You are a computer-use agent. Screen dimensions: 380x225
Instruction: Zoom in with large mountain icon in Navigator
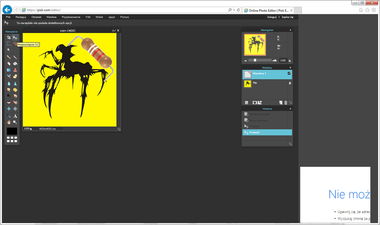pyautogui.click(x=275, y=60)
